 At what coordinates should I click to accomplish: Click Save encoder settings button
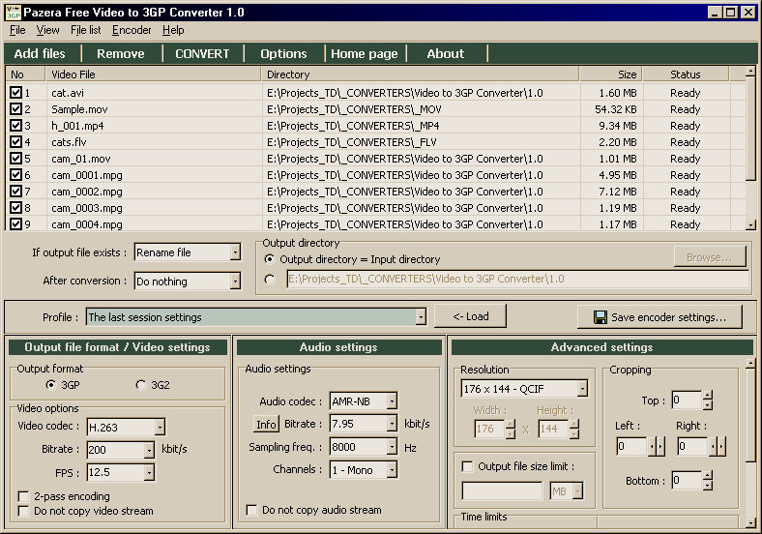point(659,317)
